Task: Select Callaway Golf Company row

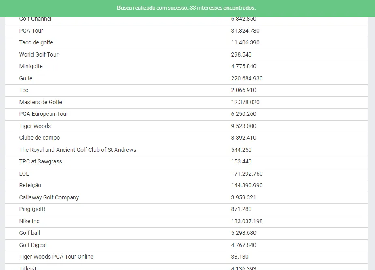Action: [49, 197]
